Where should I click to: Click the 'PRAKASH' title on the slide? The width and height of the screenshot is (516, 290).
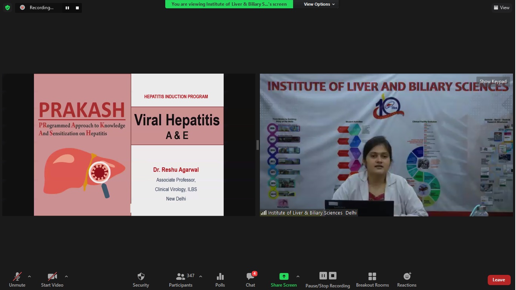click(82, 110)
